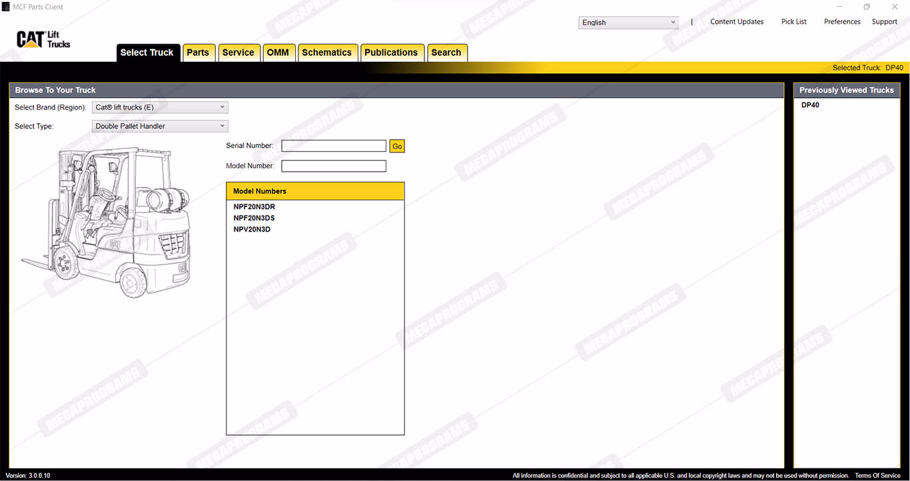Focus the Model Number text field
The image size is (910, 481).
[333, 166]
